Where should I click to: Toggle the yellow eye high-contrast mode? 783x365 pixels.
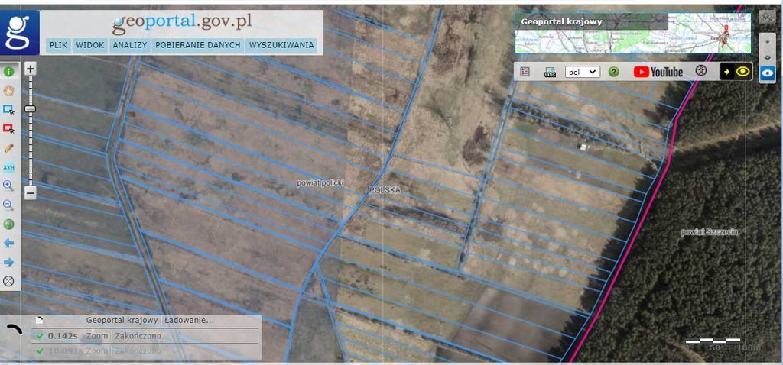(x=736, y=72)
